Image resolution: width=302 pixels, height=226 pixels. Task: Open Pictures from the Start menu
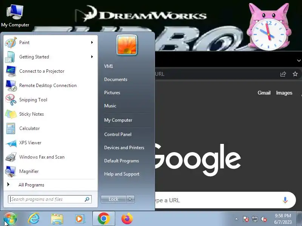click(x=112, y=93)
